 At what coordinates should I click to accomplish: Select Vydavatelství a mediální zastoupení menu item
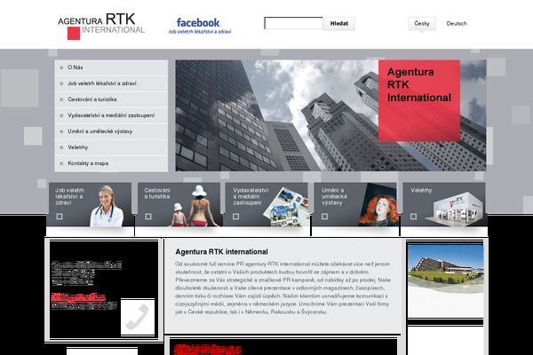[111, 115]
